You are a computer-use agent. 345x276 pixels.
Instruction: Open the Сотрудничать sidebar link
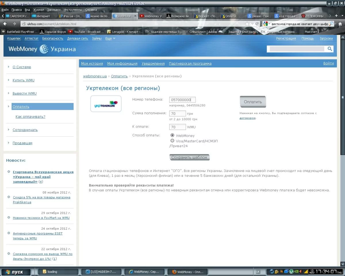(x=25, y=130)
